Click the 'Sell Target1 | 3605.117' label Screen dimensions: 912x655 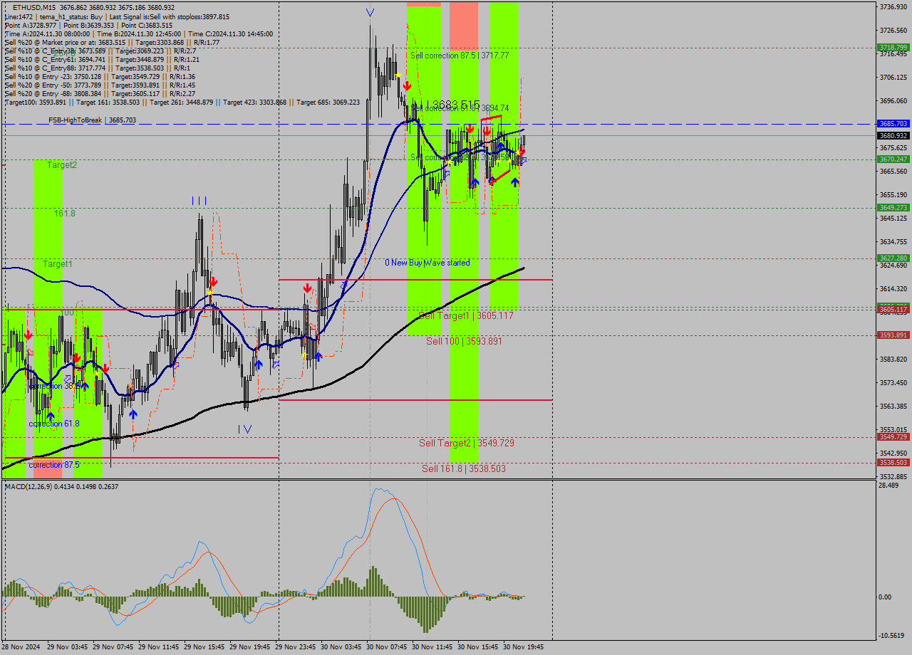tap(466, 315)
